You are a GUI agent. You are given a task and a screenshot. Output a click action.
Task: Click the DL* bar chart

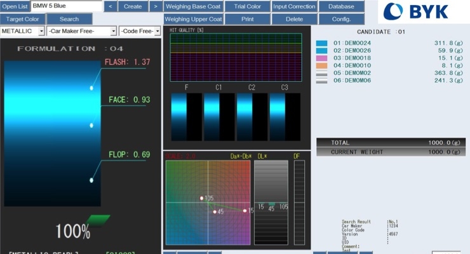tap(271, 203)
